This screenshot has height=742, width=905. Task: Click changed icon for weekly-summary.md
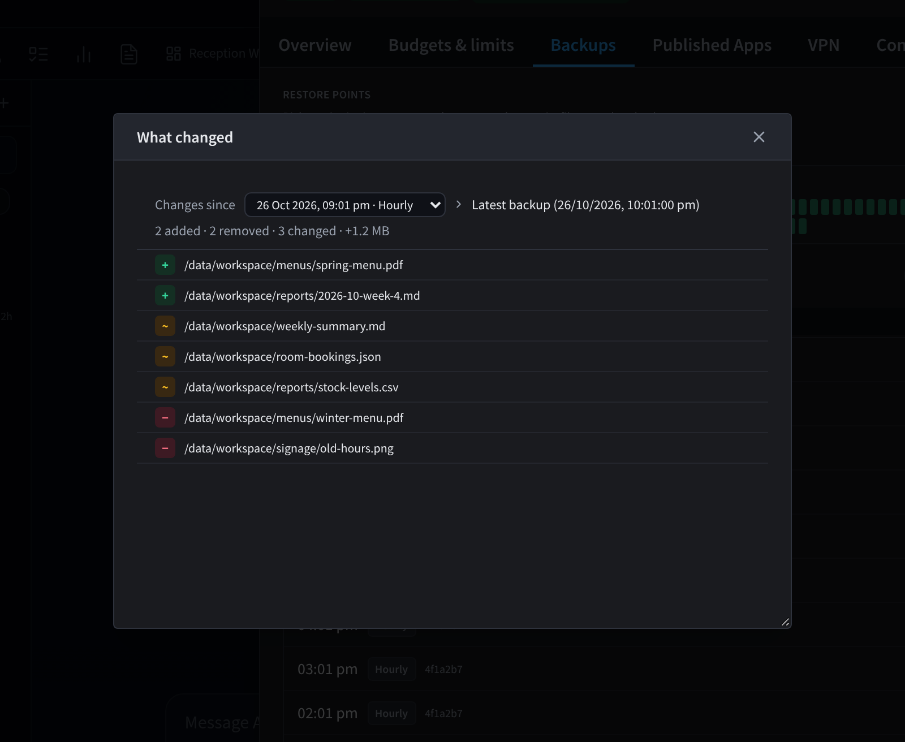(165, 326)
